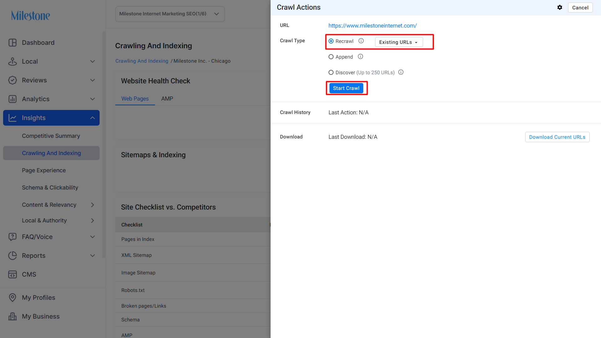
Task: Switch to the Web Pages tab
Action: [135, 99]
